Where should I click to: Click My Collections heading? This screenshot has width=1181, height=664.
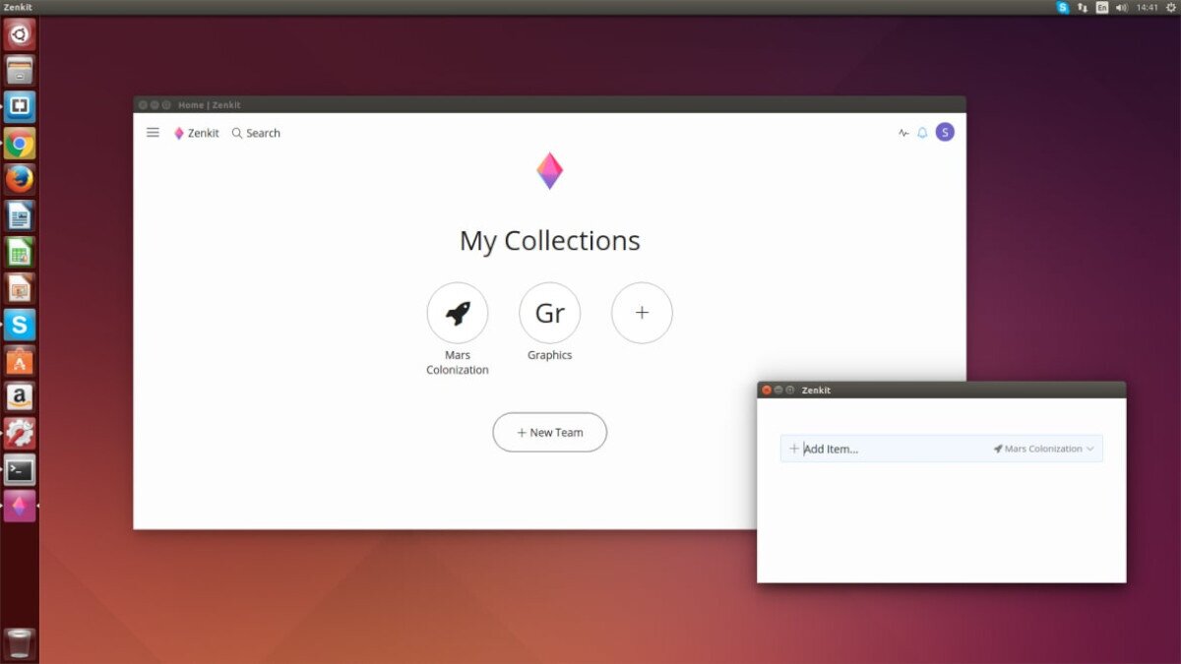[x=549, y=241]
